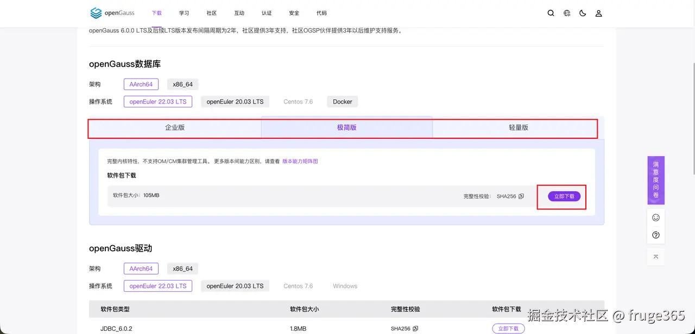Choose Docker for database
The height and width of the screenshot is (334, 695).
pyautogui.click(x=343, y=101)
